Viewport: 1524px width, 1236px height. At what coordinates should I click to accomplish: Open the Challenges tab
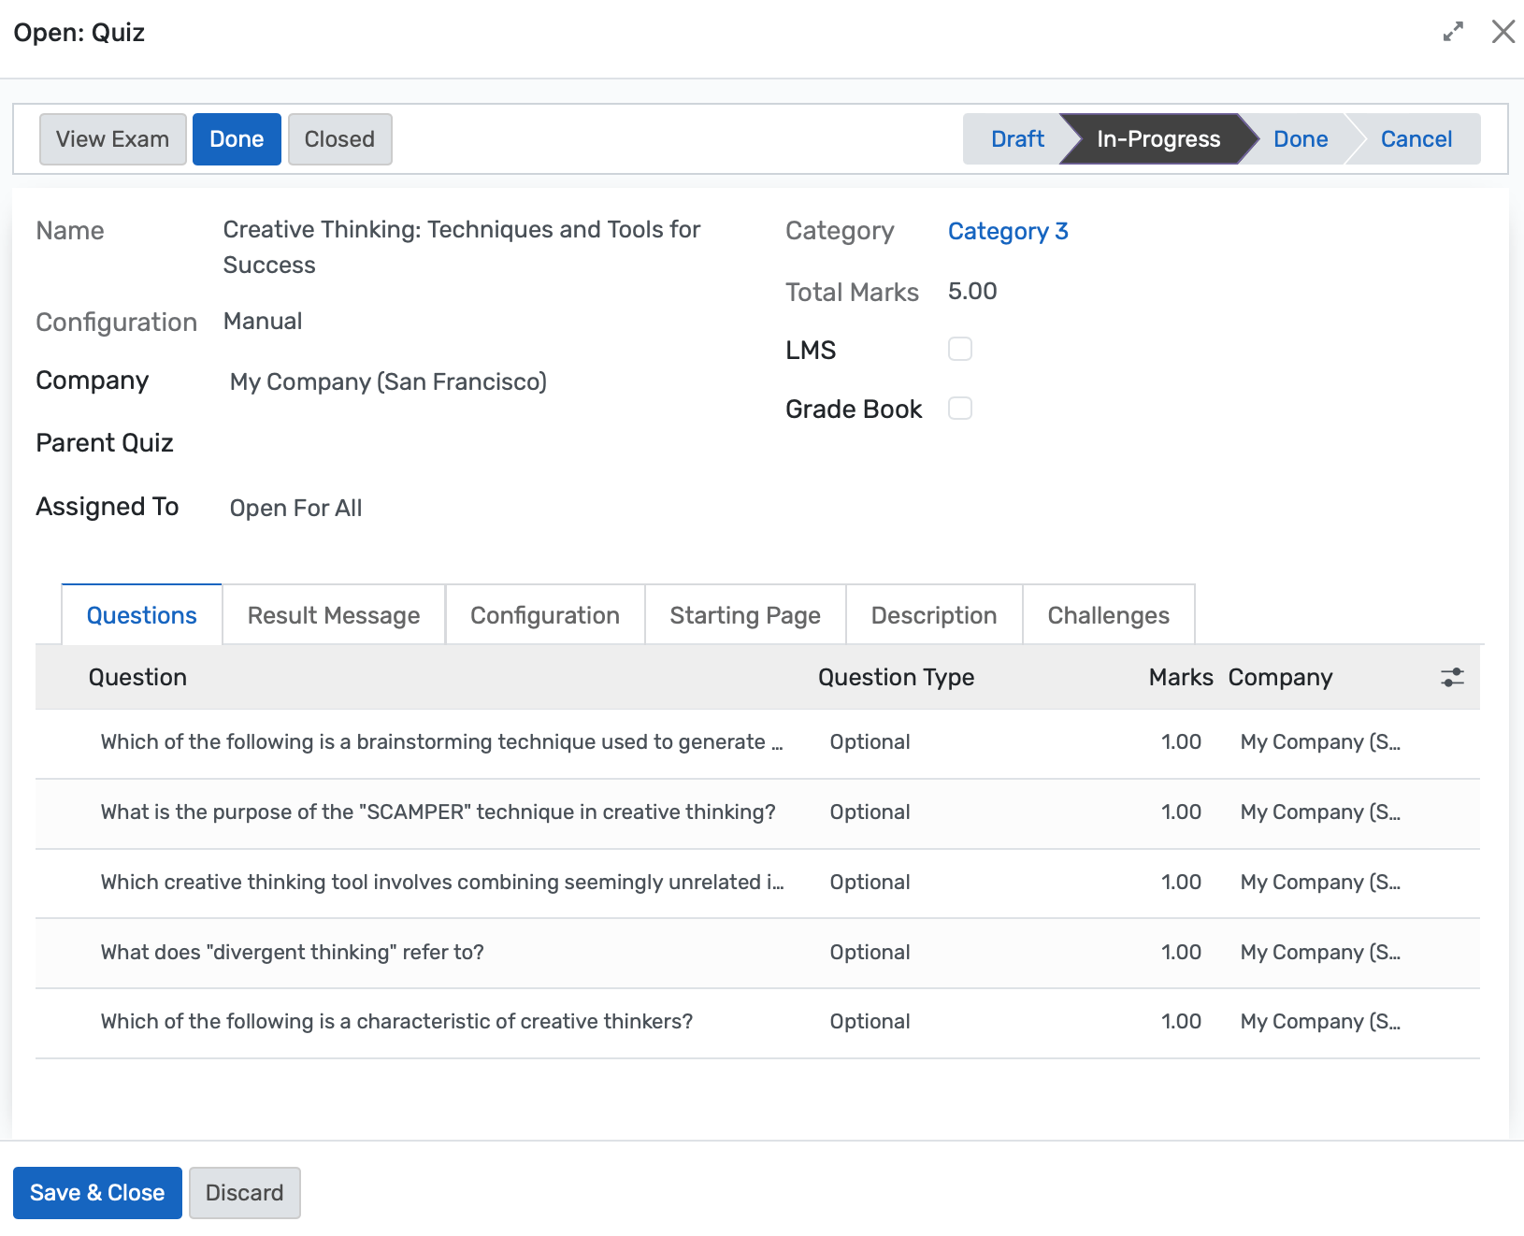pos(1108,614)
